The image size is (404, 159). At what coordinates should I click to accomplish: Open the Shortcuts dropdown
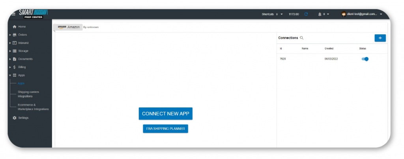click(272, 14)
